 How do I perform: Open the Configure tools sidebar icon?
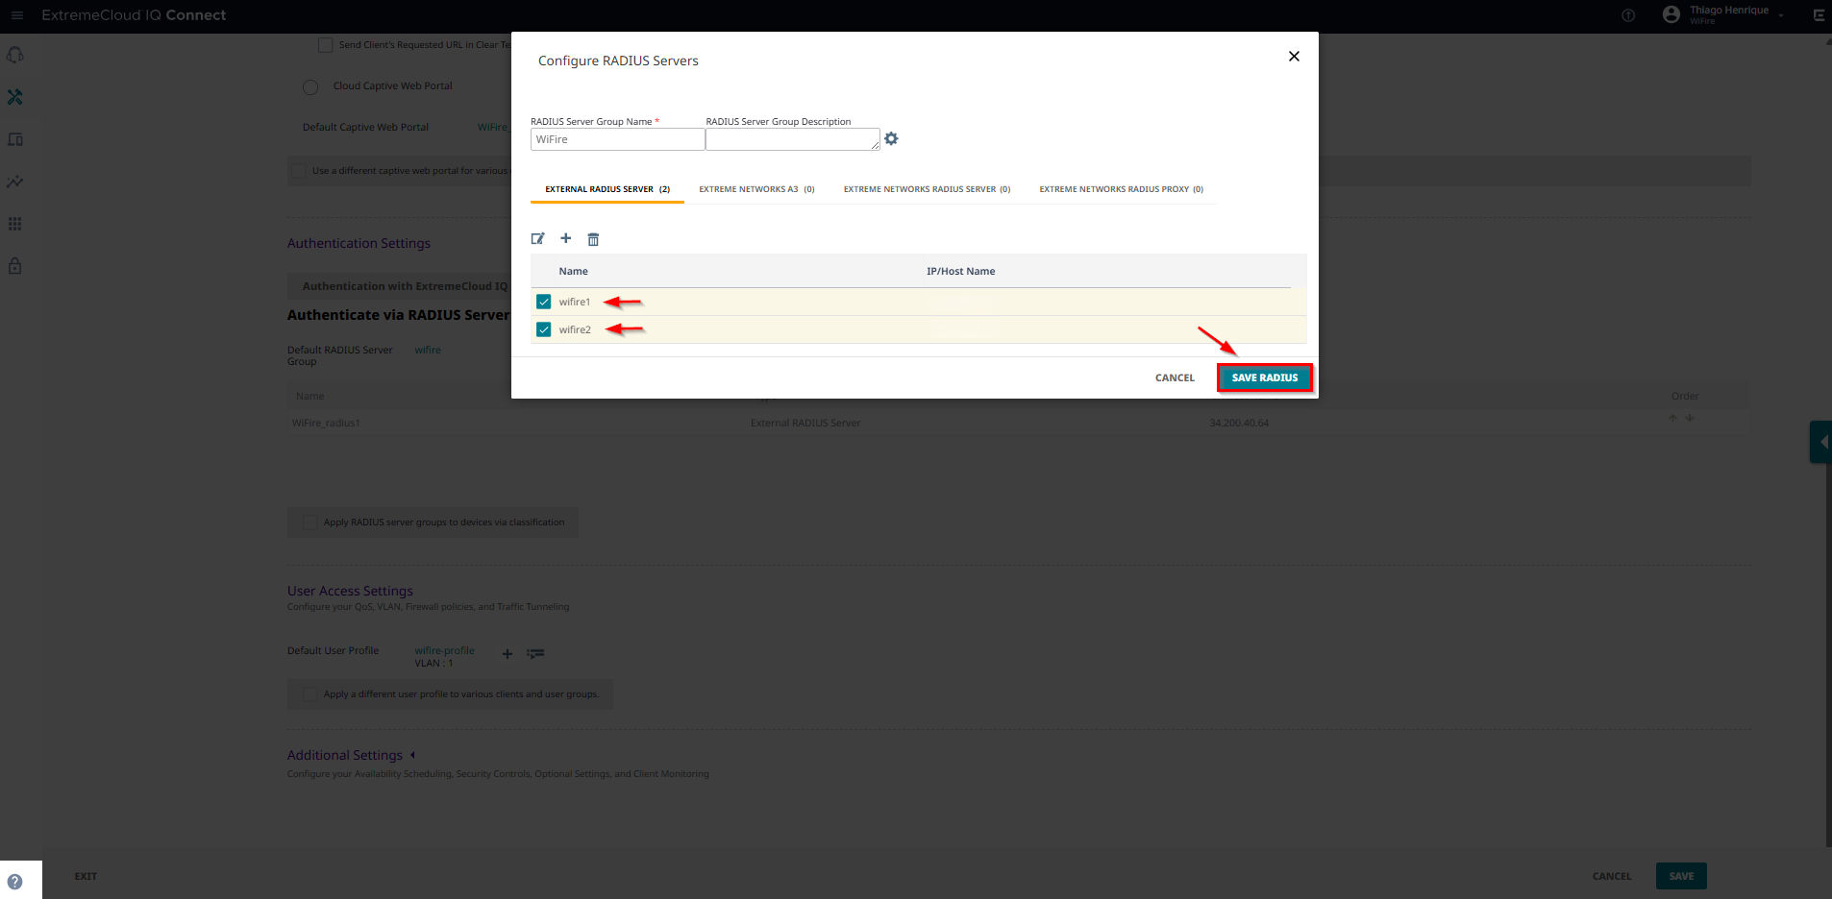[15, 97]
